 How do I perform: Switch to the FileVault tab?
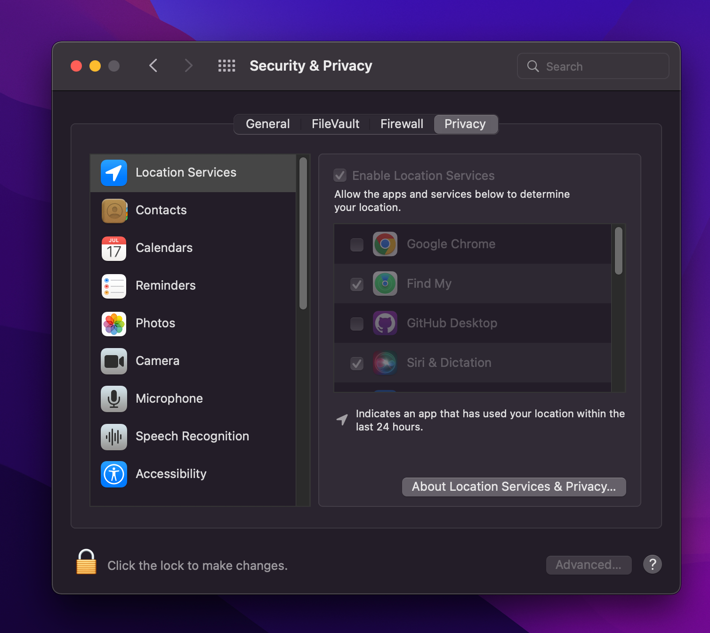(335, 124)
